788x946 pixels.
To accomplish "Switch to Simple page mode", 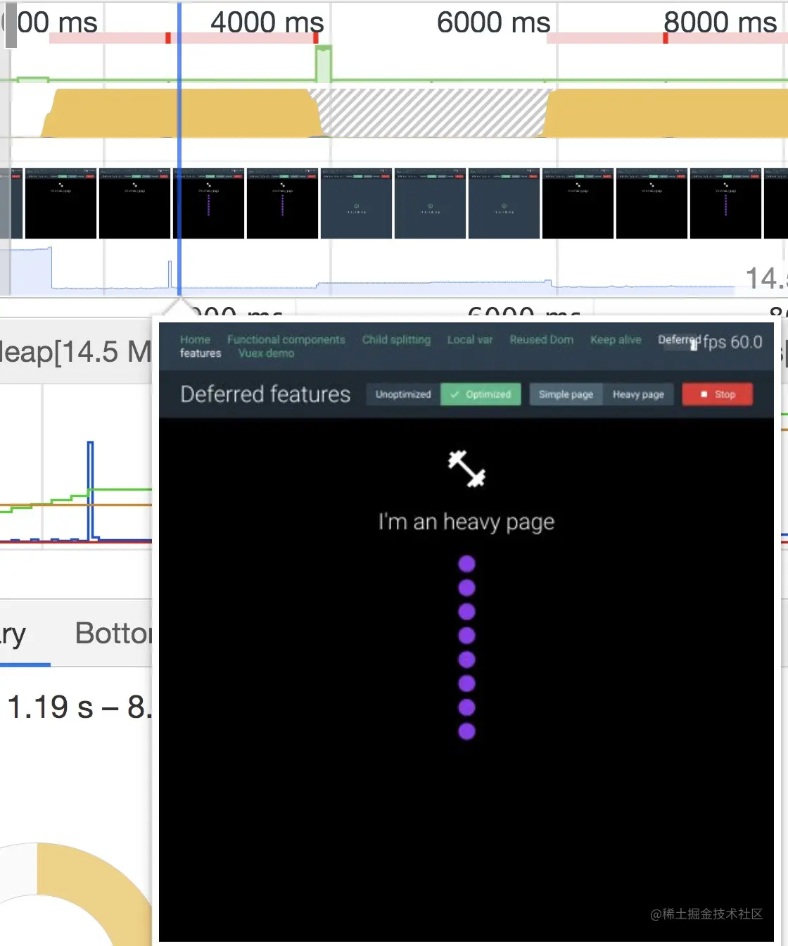I will pos(566,394).
